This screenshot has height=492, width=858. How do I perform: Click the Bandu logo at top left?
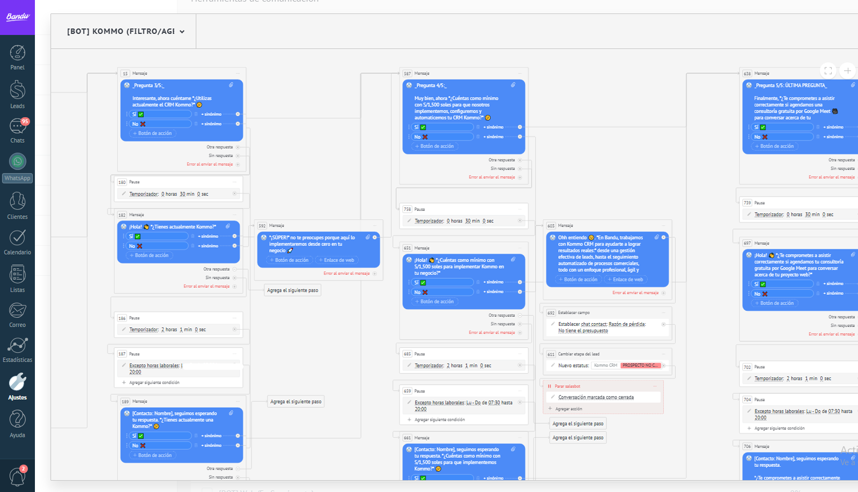point(17,17)
